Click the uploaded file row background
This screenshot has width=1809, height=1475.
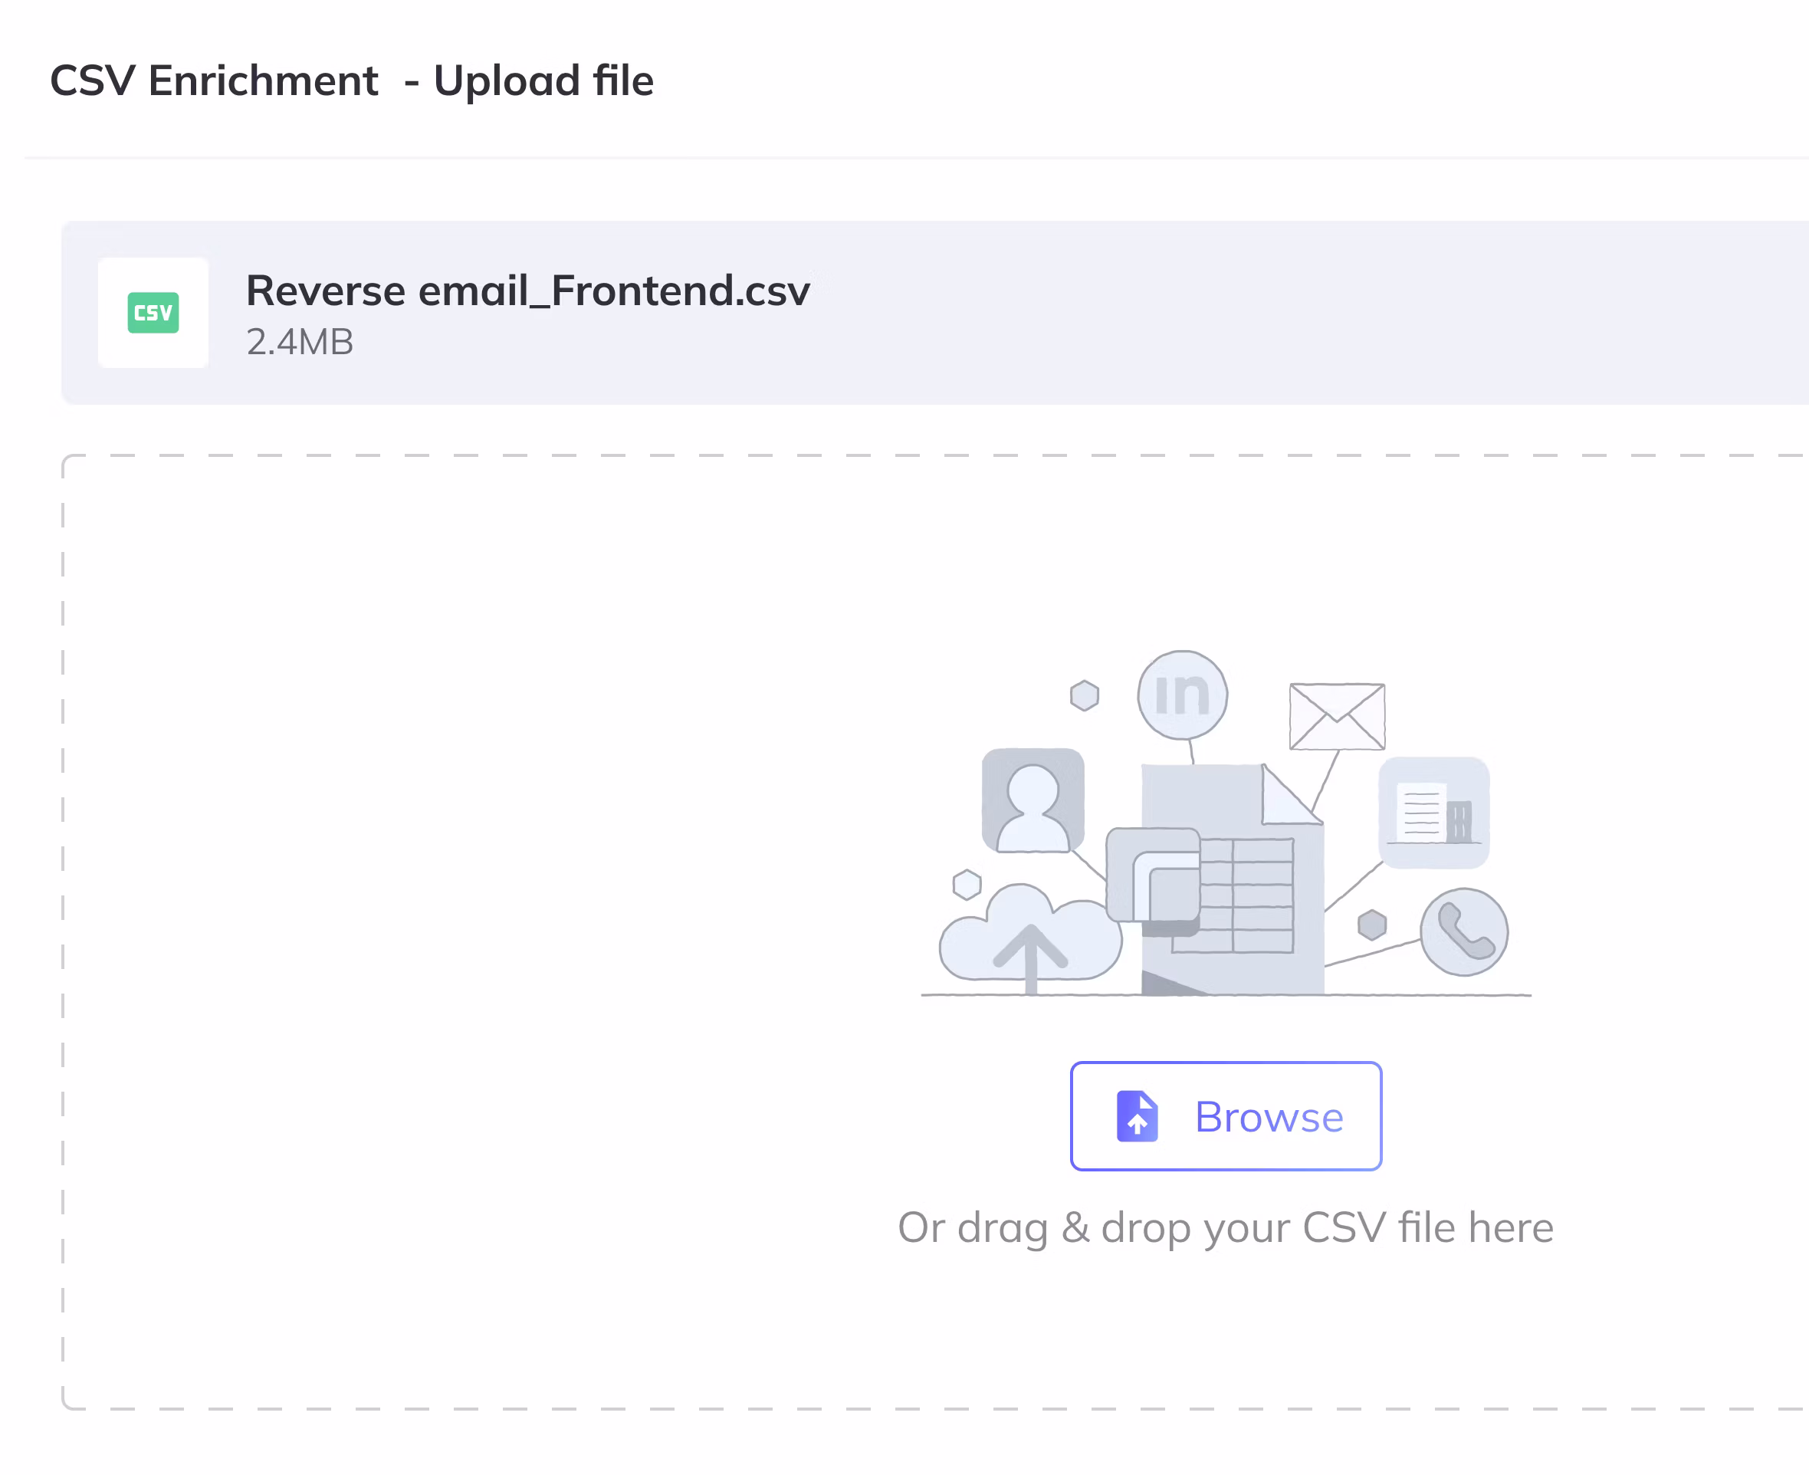pos(1274,313)
